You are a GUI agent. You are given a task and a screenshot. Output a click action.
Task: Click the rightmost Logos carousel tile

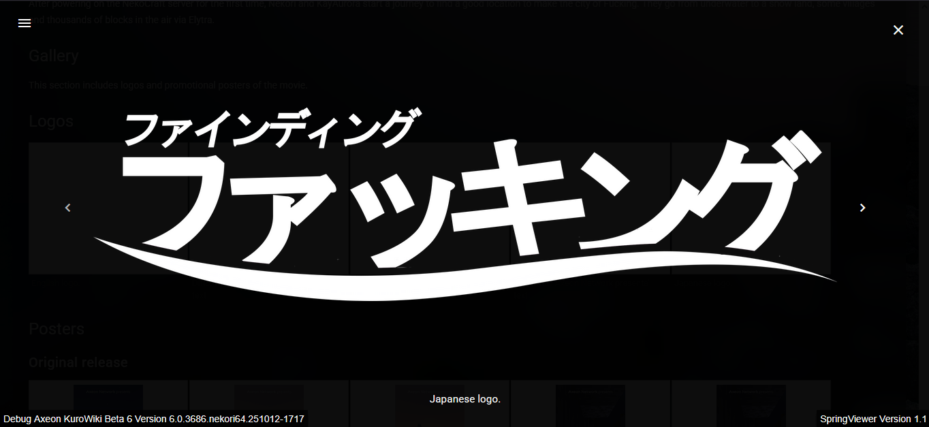(x=749, y=208)
